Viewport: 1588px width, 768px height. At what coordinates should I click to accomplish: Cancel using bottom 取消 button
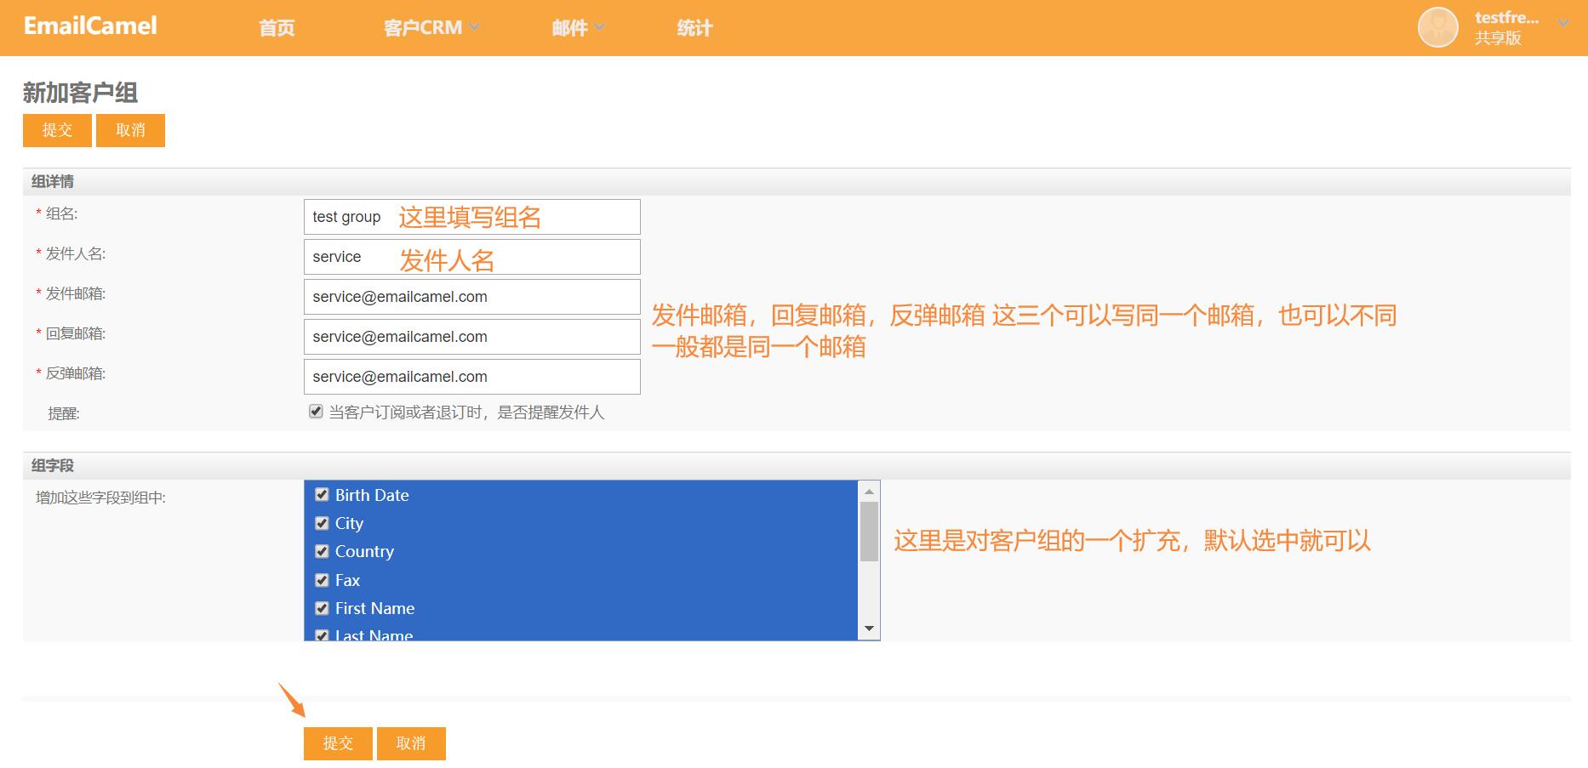click(x=411, y=743)
